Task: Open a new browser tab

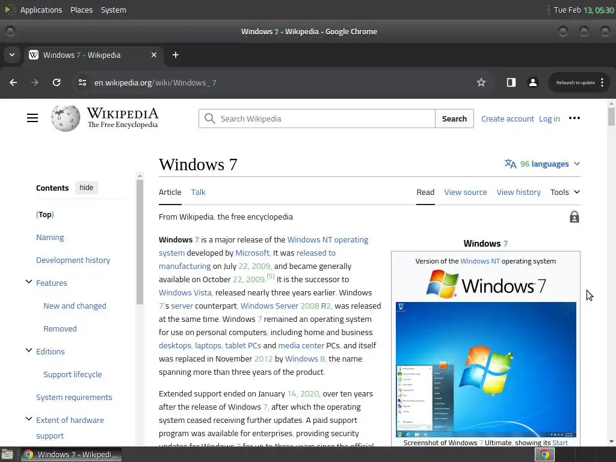Action: tap(176, 55)
